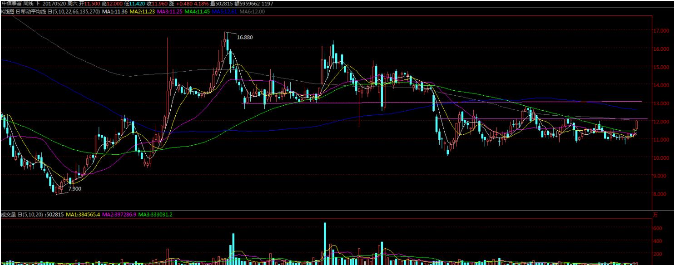
Task: Click the K线图 chart label
Action: click(x=7, y=11)
